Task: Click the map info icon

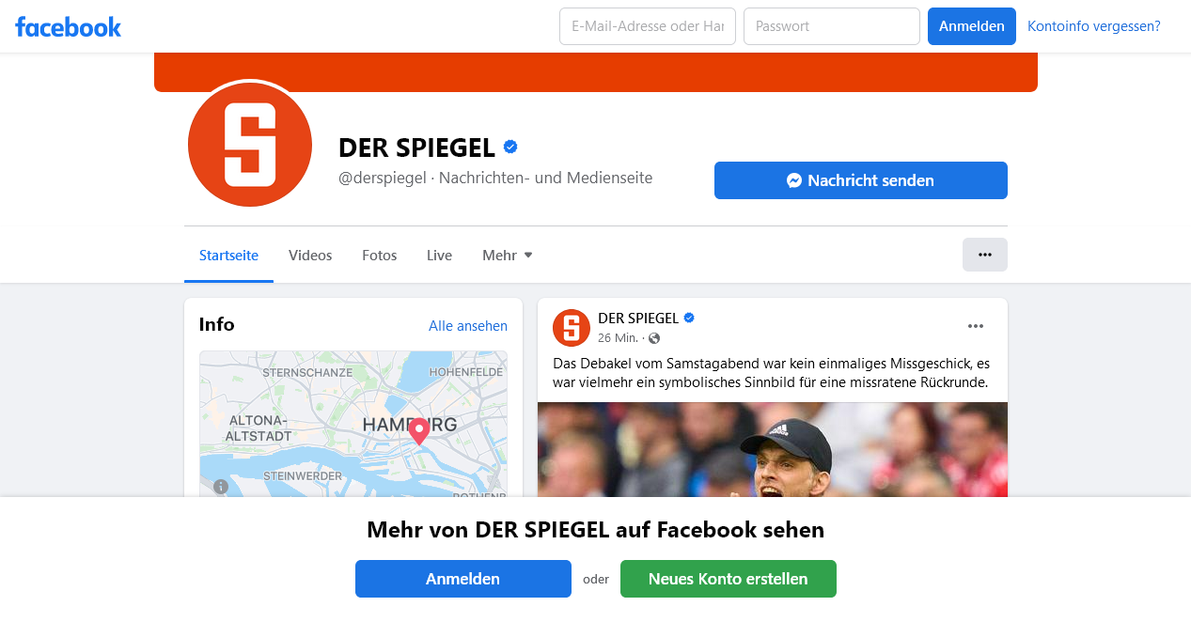Action: 221,487
